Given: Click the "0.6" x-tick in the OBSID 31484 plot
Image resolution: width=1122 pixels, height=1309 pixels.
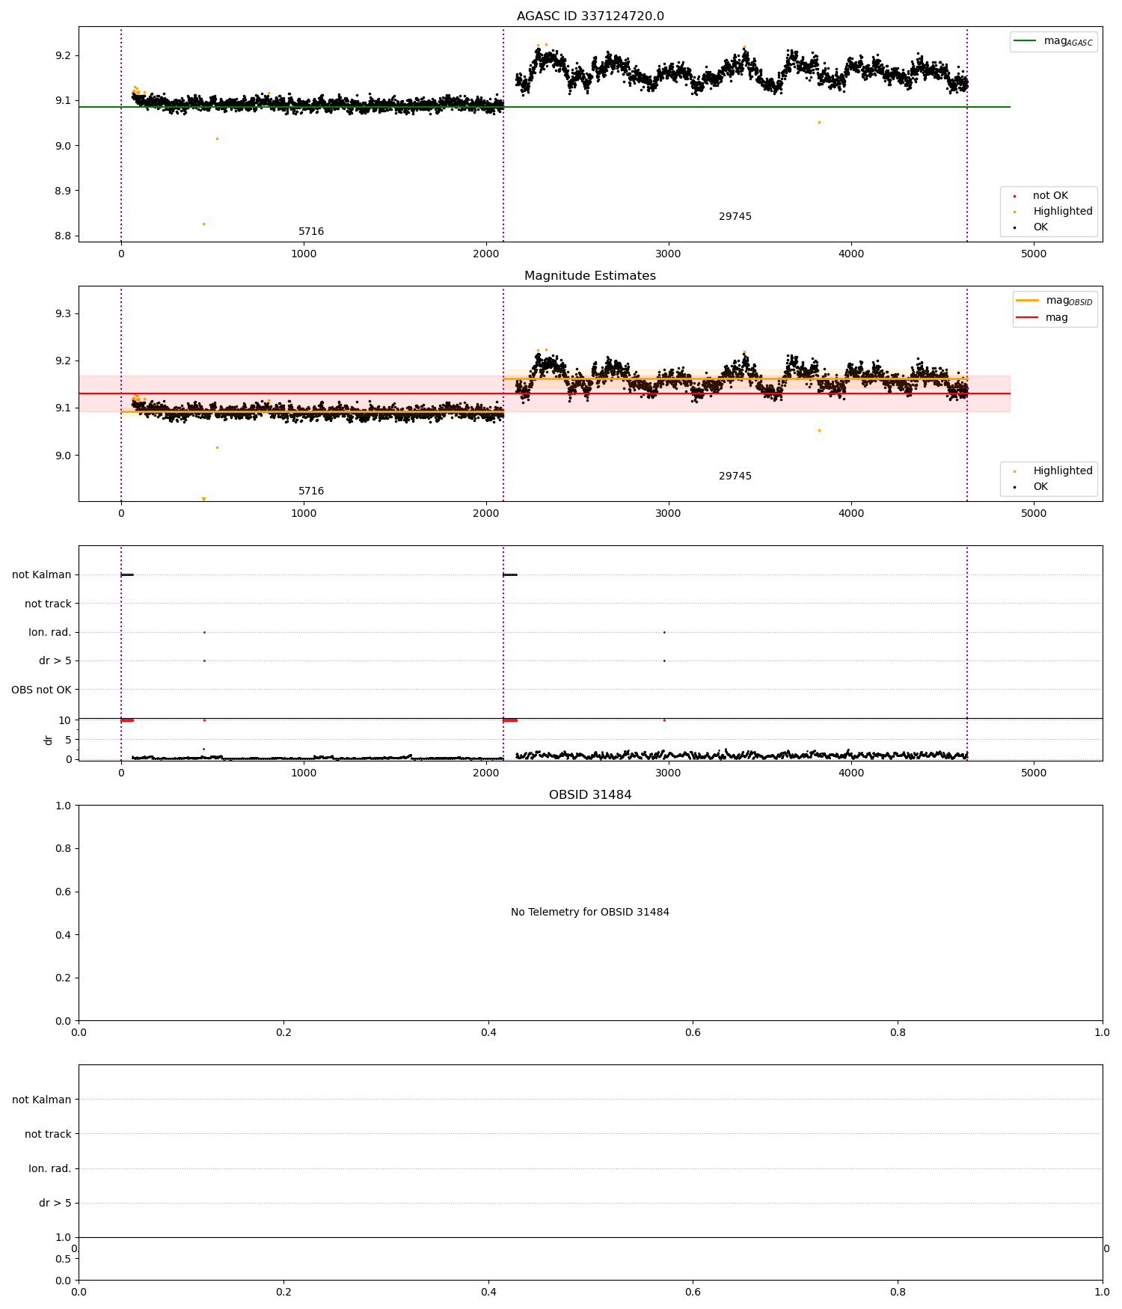Looking at the screenshot, I should pyautogui.click(x=693, y=1032).
